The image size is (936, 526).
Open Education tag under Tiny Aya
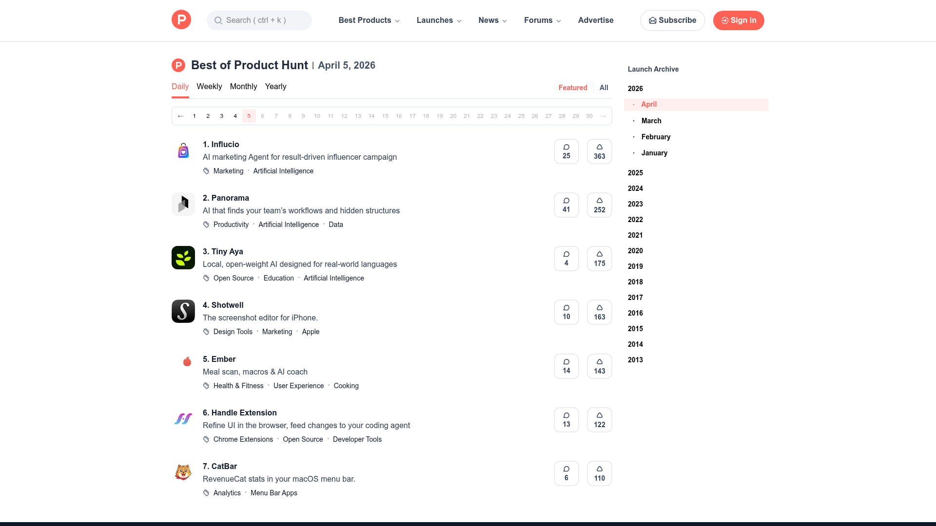coord(279,278)
